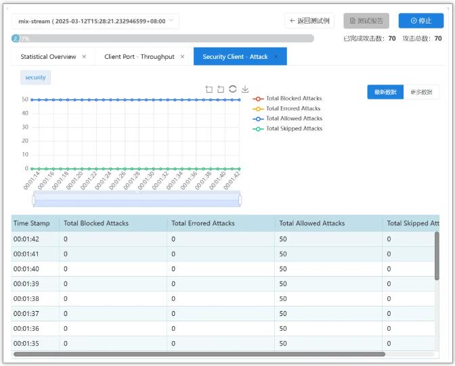Close the Security Client - Attack tab
Screen dimensions: 455x366
[x=276, y=57]
